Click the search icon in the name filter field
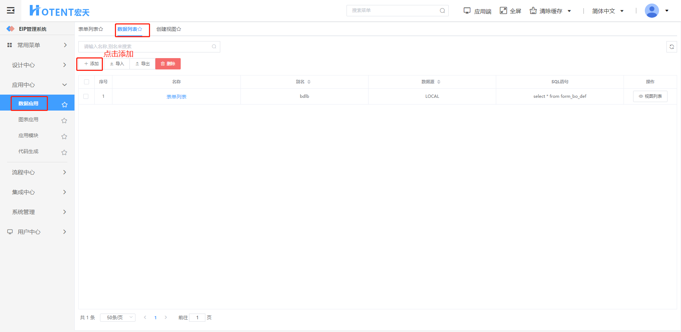This screenshot has width=681, height=332. point(214,46)
